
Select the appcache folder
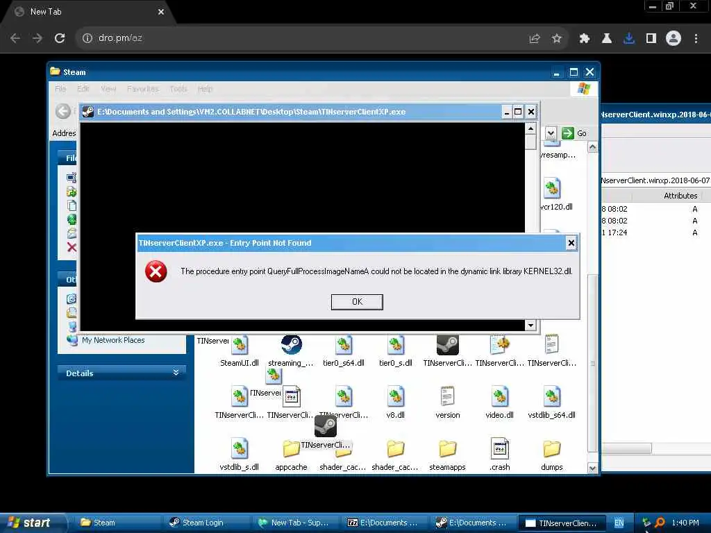[291, 455]
